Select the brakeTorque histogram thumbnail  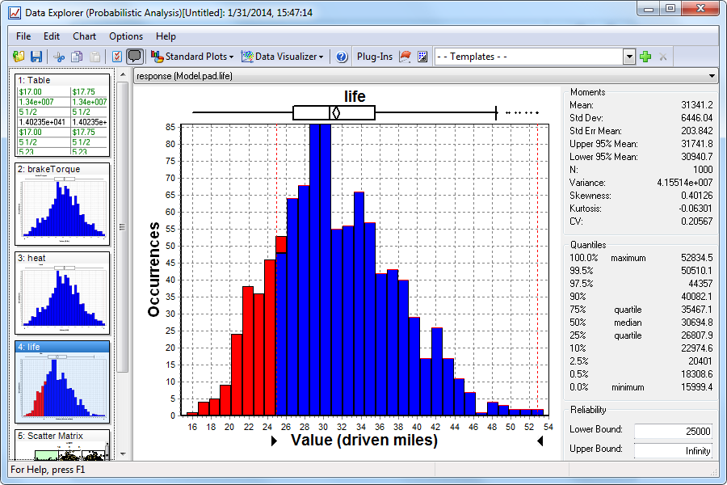tap(63, 209)
